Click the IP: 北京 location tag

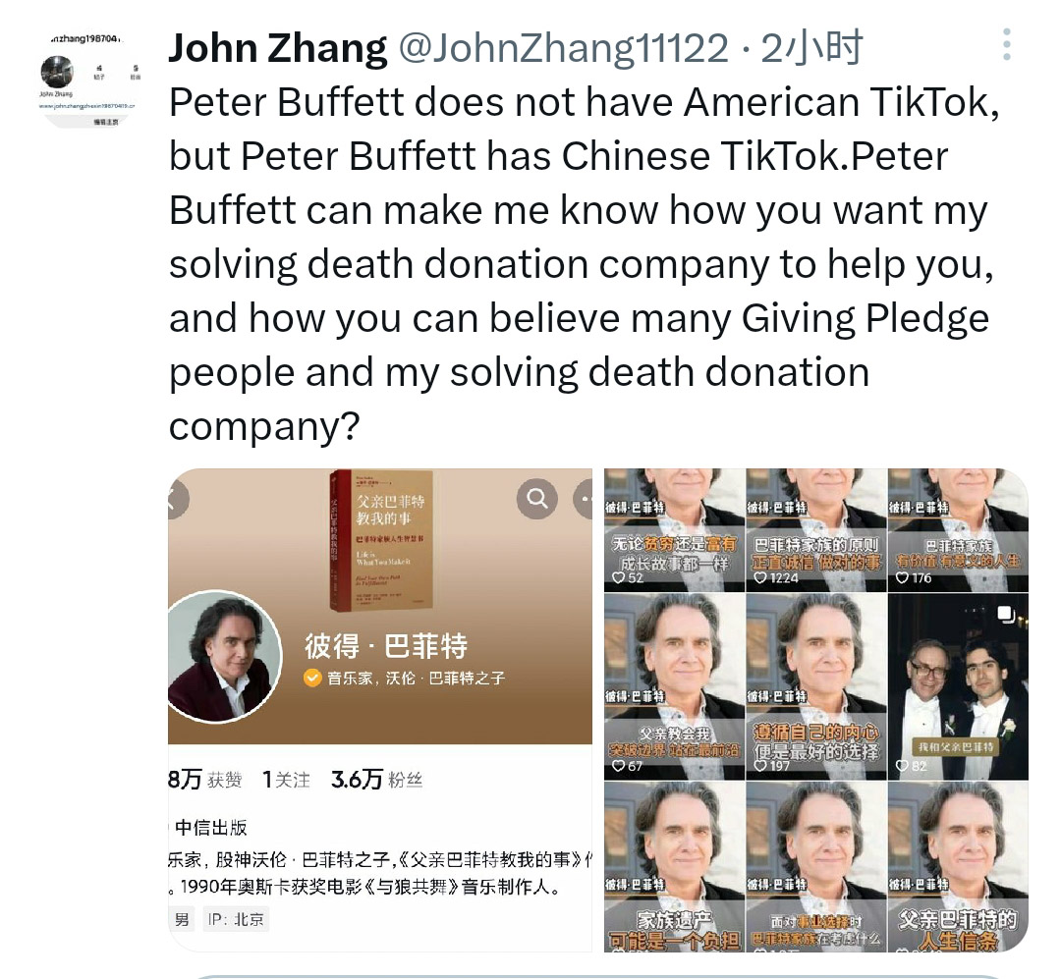(x=236, y=919)
